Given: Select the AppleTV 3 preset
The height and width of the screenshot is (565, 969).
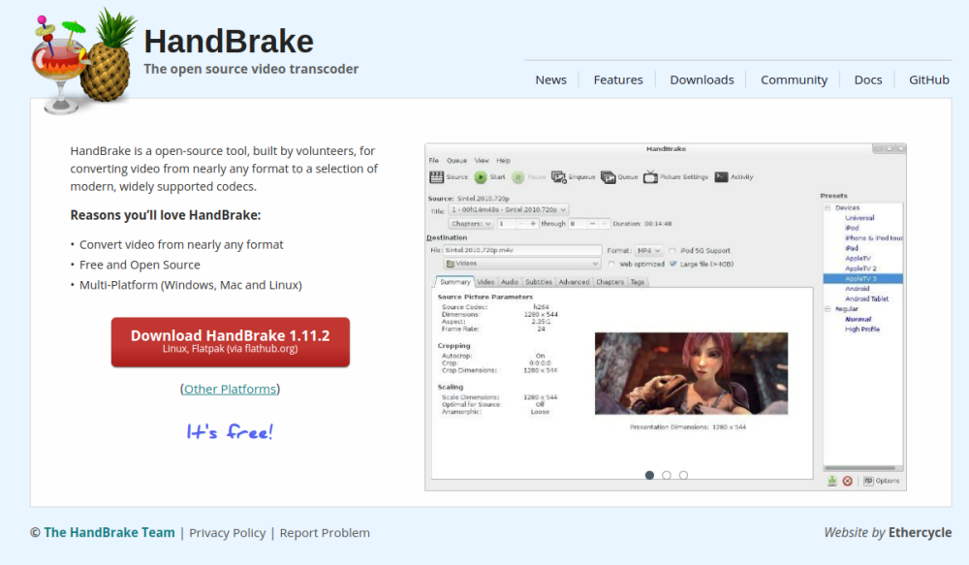Looking at the screenshot, I should point(862,279).
